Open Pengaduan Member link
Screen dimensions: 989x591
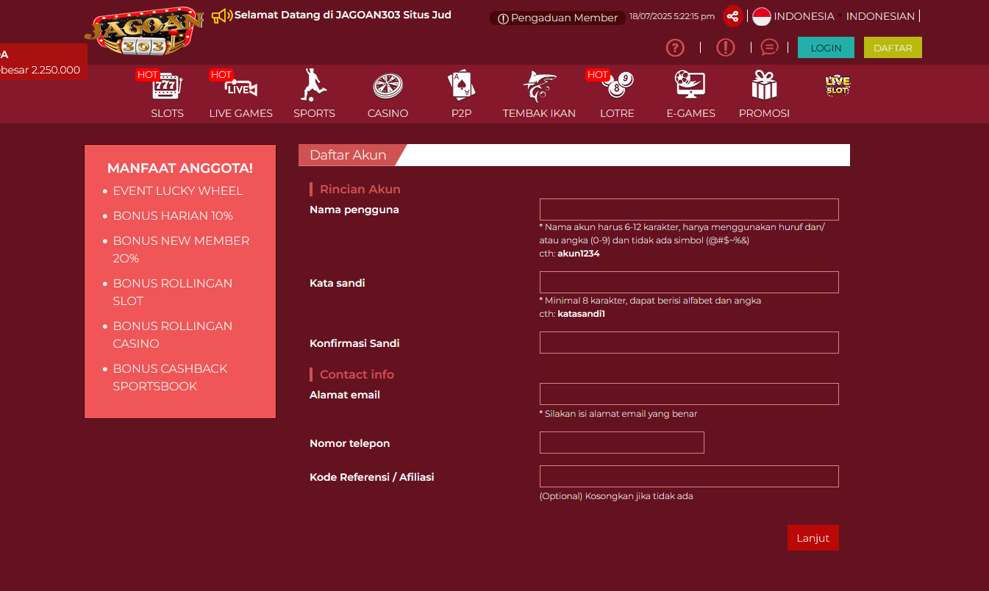[557, 18]
